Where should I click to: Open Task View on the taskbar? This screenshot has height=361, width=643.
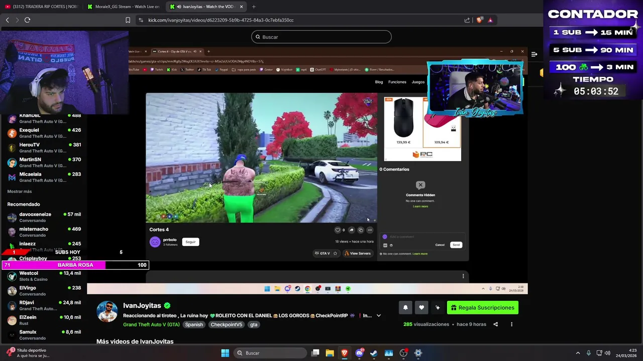click(315, 353)
